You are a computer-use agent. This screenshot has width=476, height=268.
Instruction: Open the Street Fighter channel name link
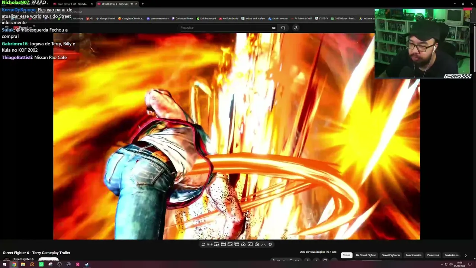[22, 259]
